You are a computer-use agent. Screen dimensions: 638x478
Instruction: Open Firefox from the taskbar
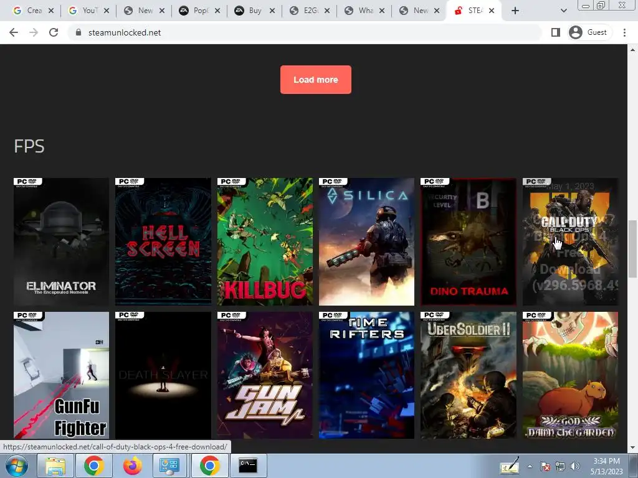pos(133,466)
